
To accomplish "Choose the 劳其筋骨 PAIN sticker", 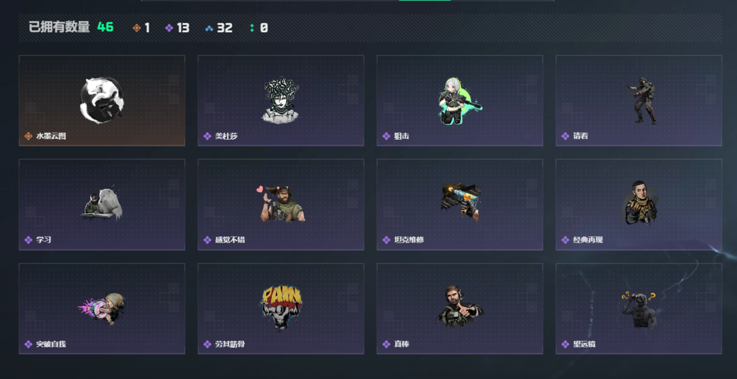I will pos(281,309).
